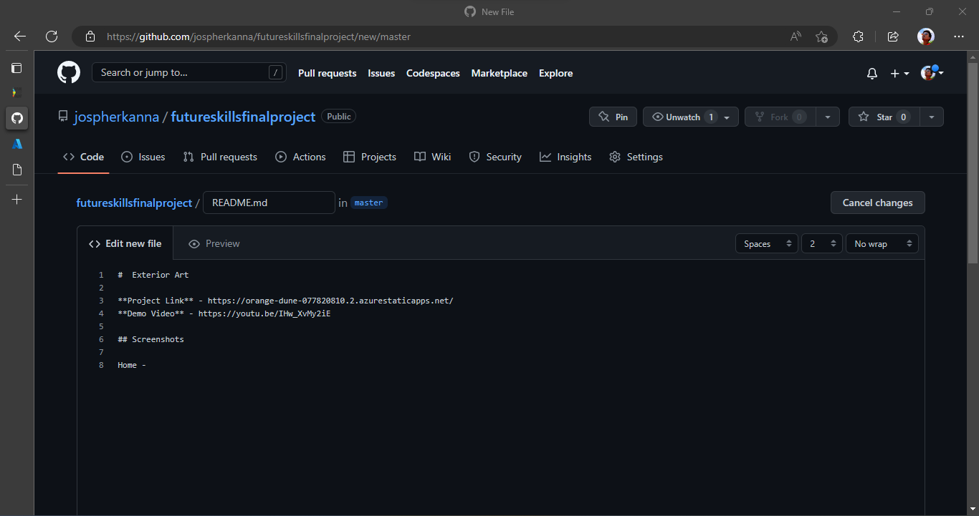Open the repository Settings gear
The image size is (979, 516).
[x=636, y=157]
